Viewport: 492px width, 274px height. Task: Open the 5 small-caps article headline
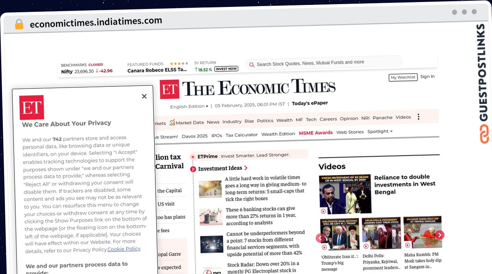(x=266, y=188)
